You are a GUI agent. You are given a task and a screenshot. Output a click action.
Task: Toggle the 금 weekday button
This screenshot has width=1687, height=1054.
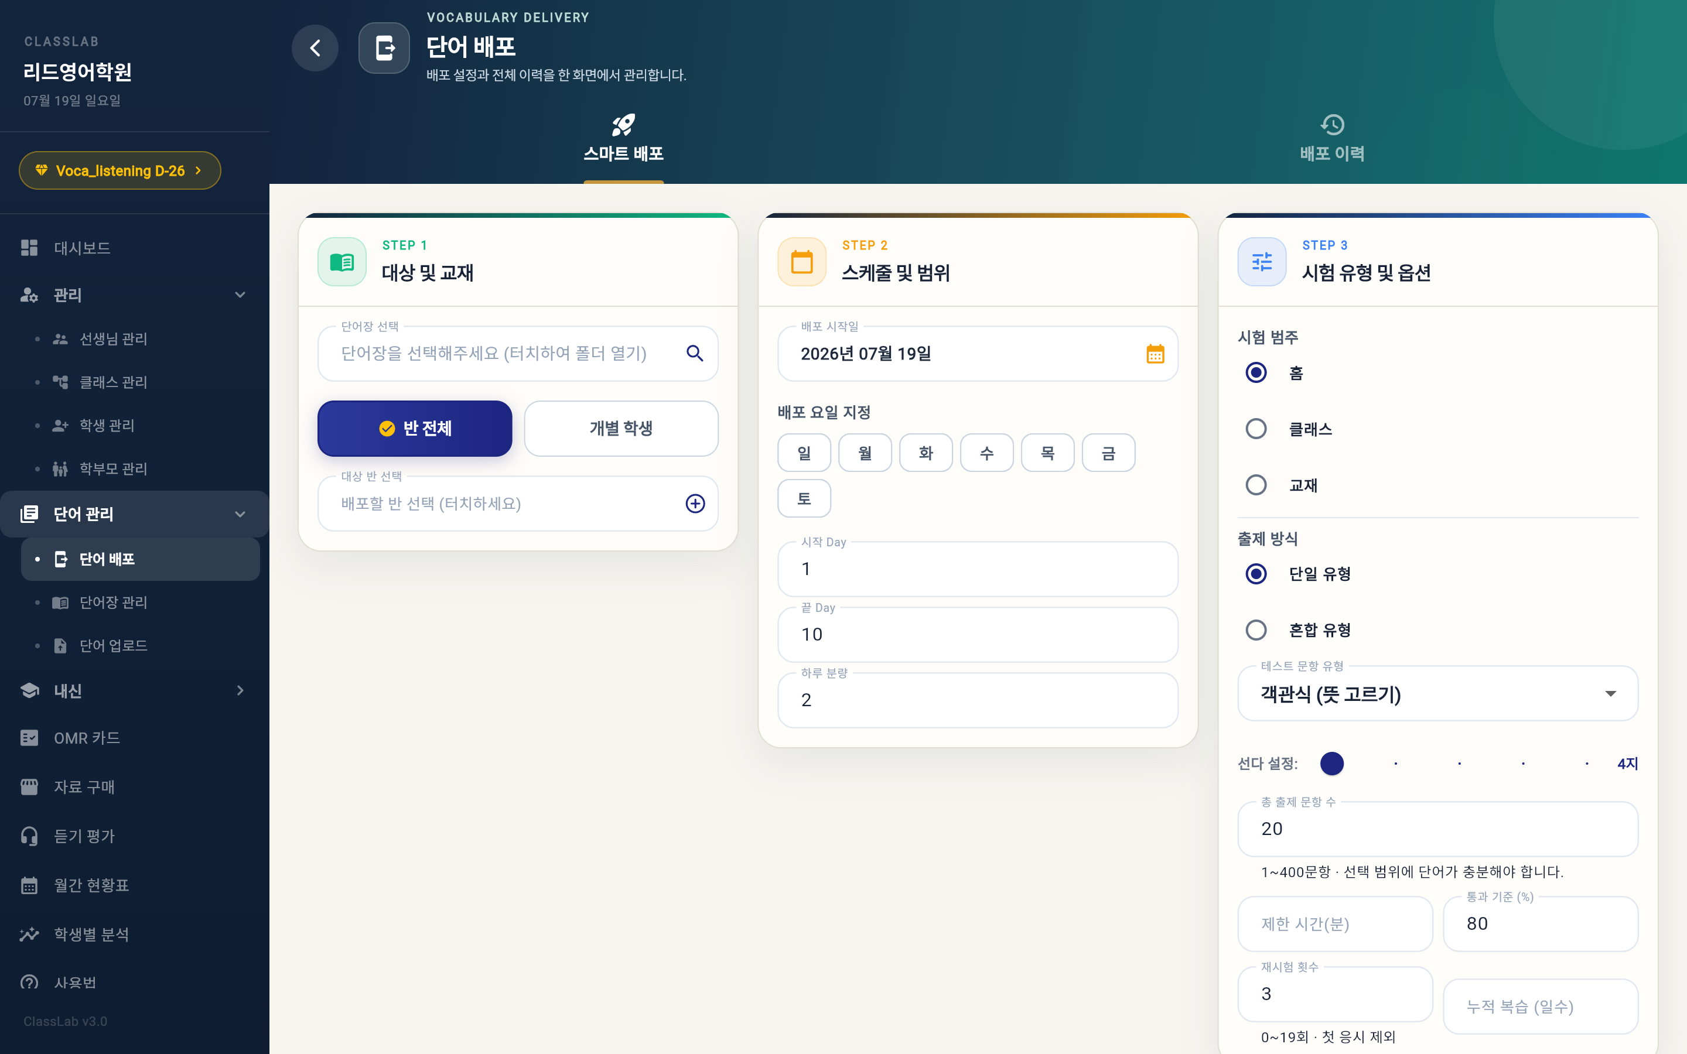point(1108,453)
